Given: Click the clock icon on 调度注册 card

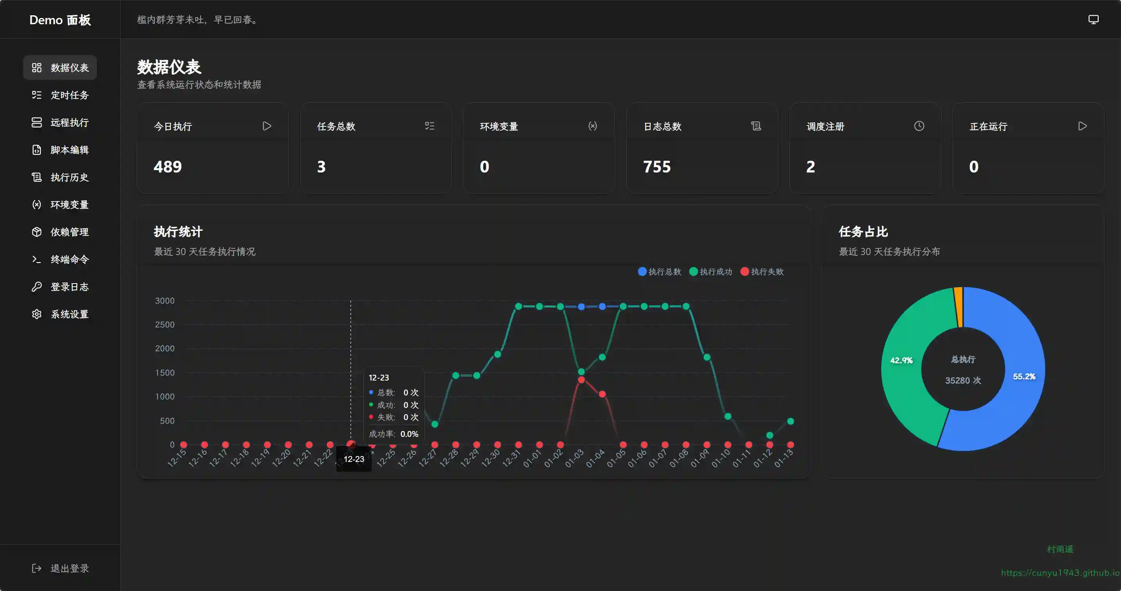Looking at the screenshot, I should [918, 126].
